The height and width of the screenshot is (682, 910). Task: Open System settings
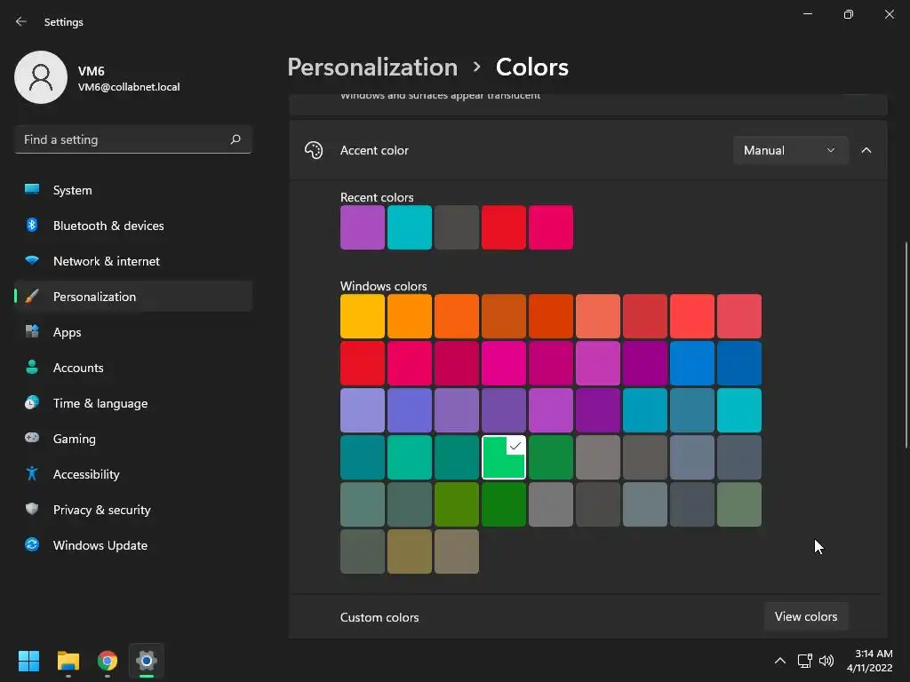133,190
